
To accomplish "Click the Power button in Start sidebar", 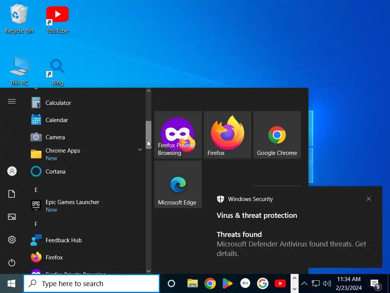I will pyautogui.click(x=12, y=262).
